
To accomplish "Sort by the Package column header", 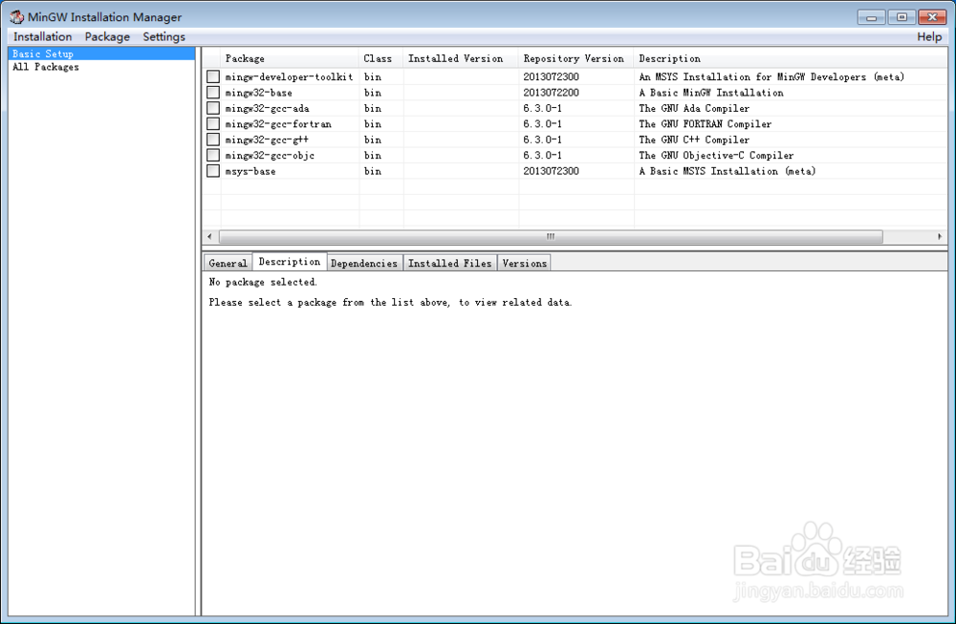I will click(290, 58).
